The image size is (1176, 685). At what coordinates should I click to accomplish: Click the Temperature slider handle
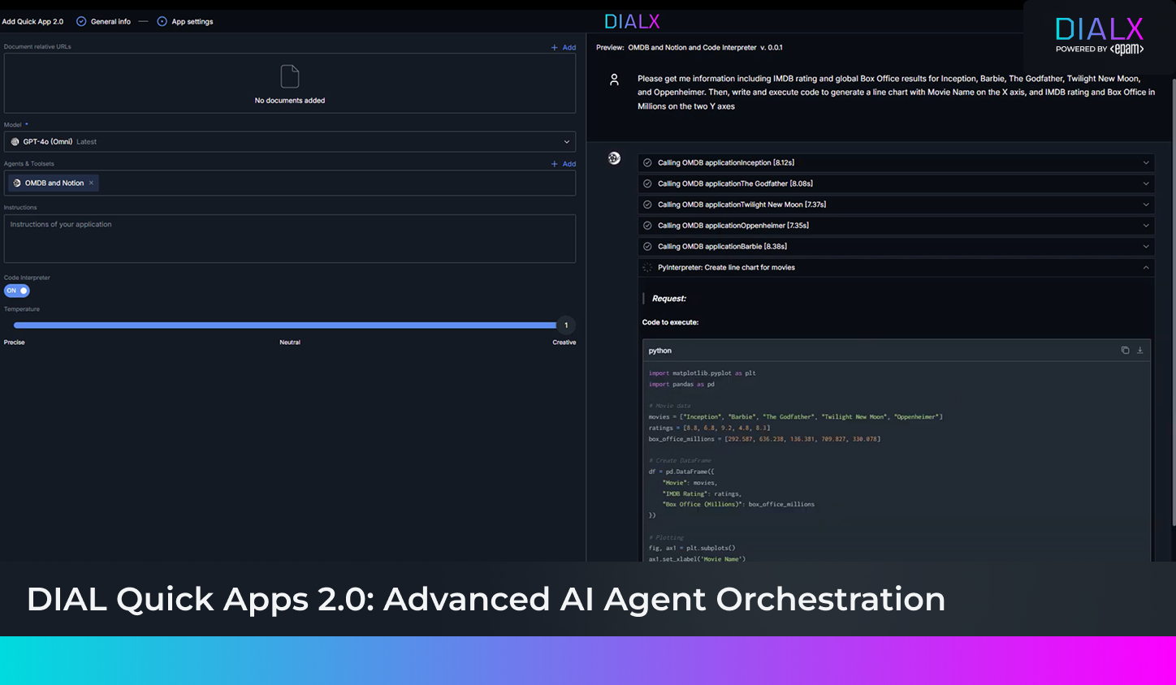pyautogui.click(x=566, y=325)
